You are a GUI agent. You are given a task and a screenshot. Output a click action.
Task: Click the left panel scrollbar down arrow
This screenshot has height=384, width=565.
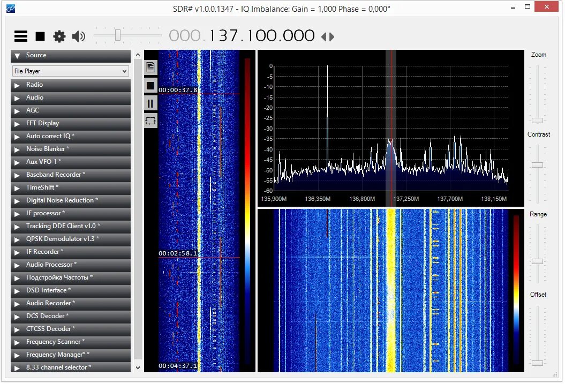coord(138,368)
